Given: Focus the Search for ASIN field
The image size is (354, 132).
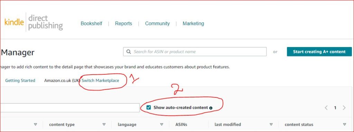Looking at the screenshot, I should coord(195,52).
